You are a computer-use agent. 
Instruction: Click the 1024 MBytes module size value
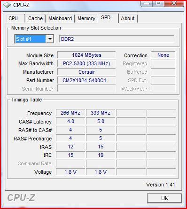pyautogui.click(x=86, y=55)
